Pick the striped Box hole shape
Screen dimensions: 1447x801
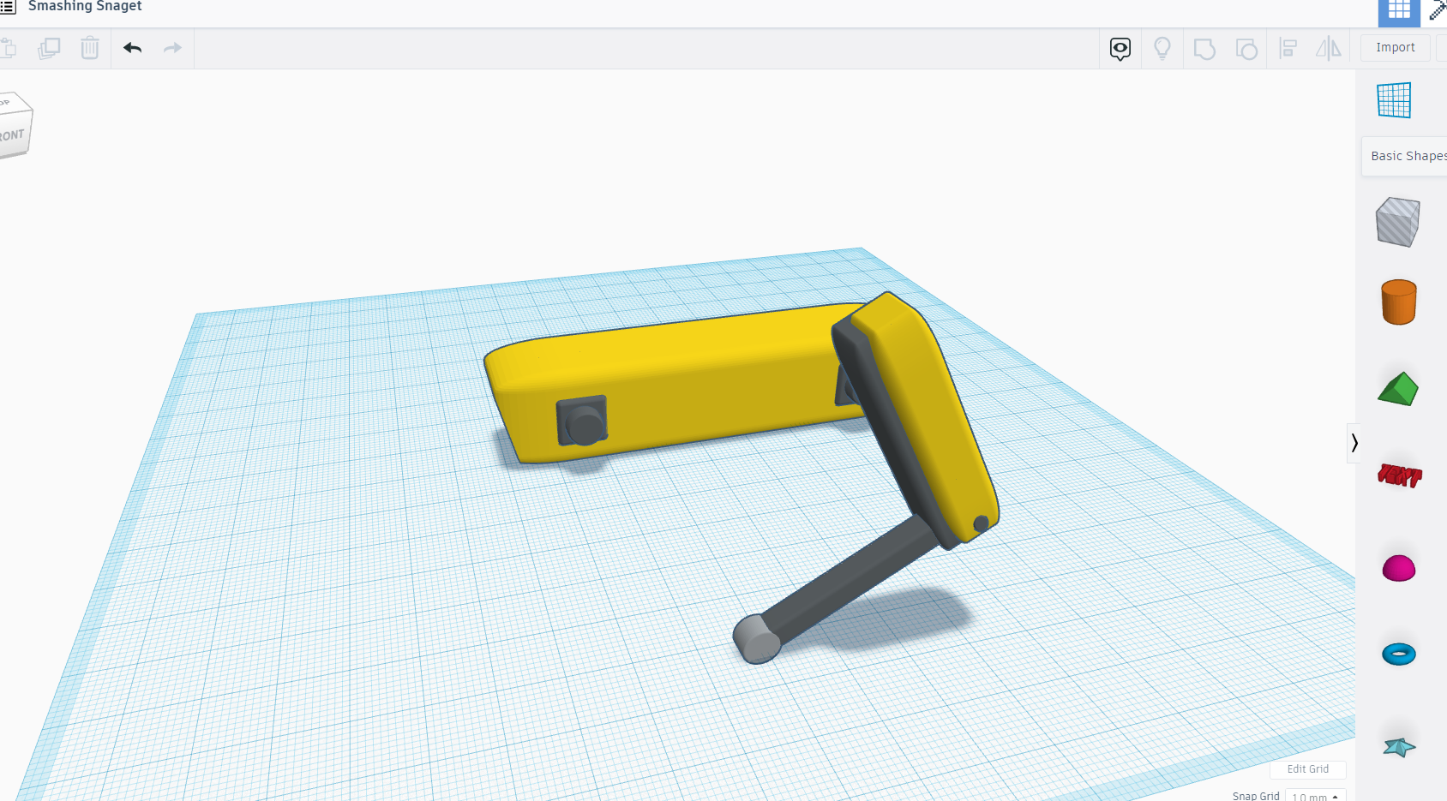1398,222
